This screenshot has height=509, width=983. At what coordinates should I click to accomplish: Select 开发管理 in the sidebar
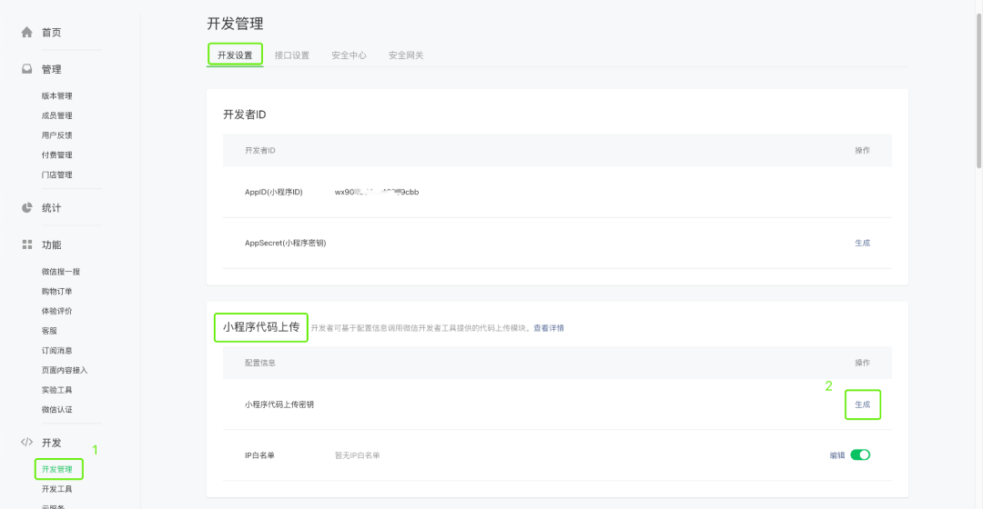click(x=57, y=469)
